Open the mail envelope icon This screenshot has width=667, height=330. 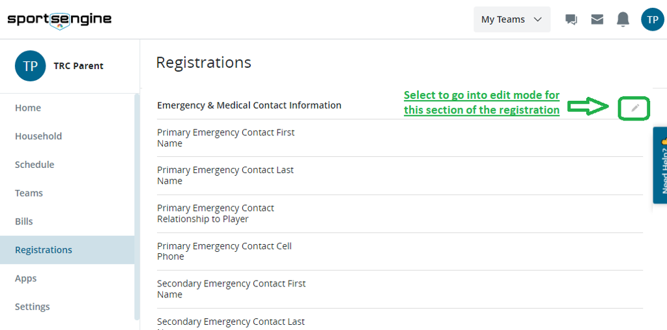click(597, 20)
